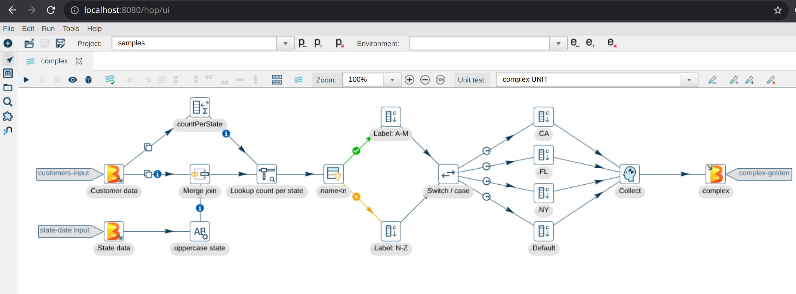Click the Lookup count per state icon

coord(266,174)
